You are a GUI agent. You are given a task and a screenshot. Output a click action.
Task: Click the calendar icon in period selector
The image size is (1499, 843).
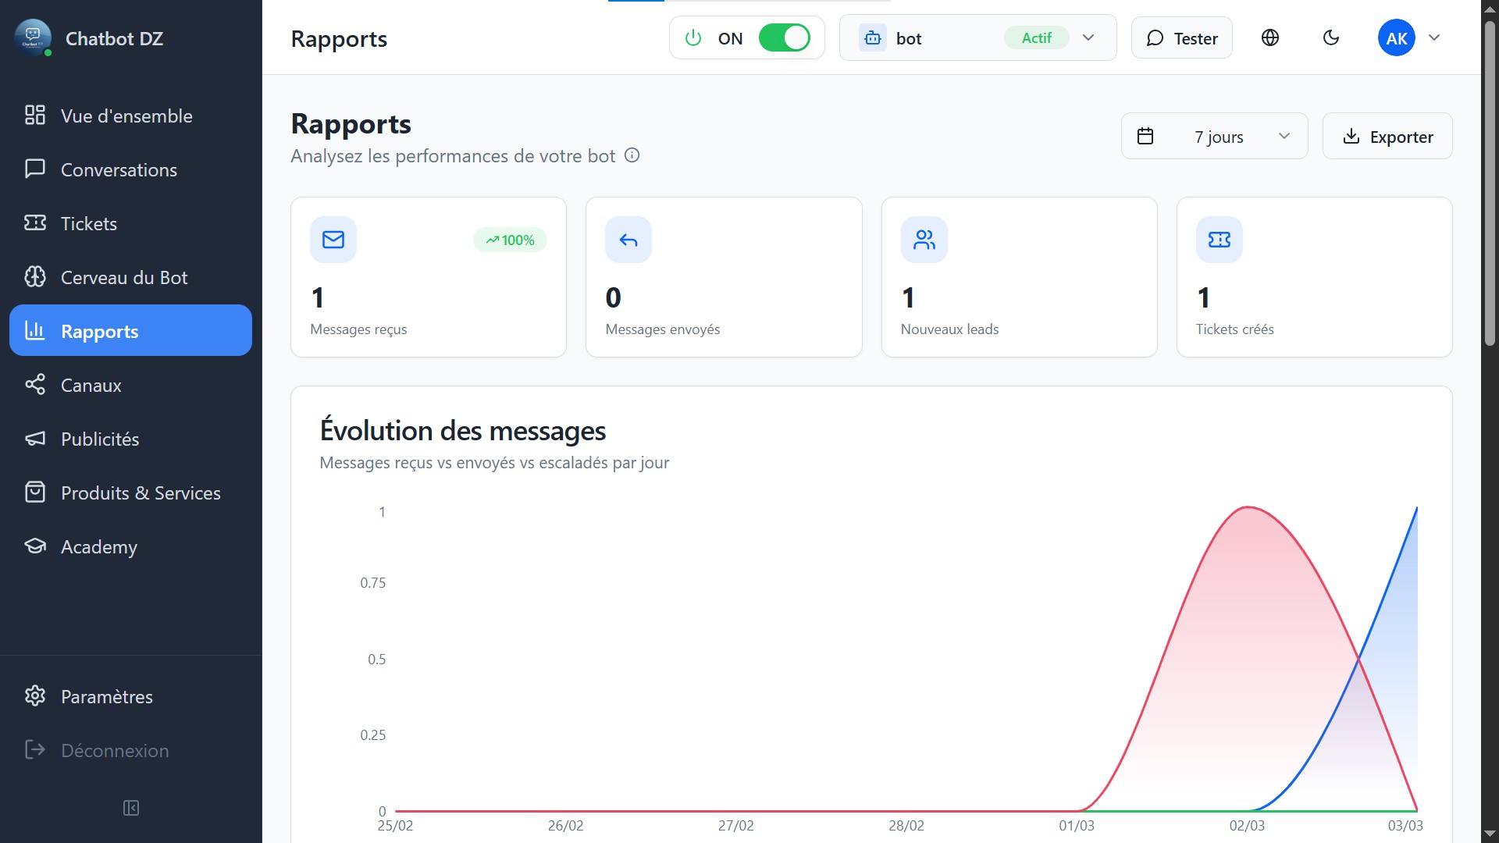pyautogui.click(x=1145, y=136)
